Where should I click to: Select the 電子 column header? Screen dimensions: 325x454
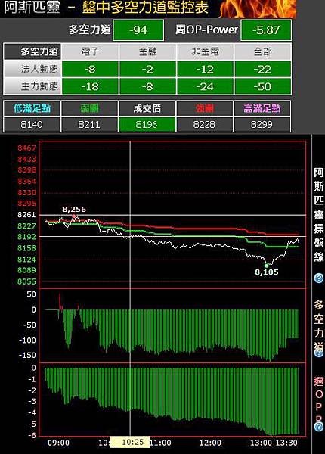[x=90, y=51]
